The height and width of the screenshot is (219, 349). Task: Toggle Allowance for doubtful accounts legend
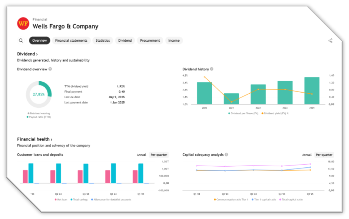click(x=111, y=200)
